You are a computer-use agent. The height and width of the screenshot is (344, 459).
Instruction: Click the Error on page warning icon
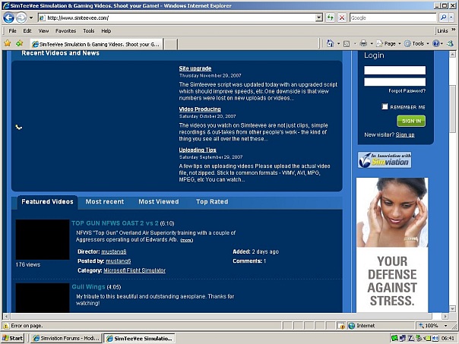[6, 326]
